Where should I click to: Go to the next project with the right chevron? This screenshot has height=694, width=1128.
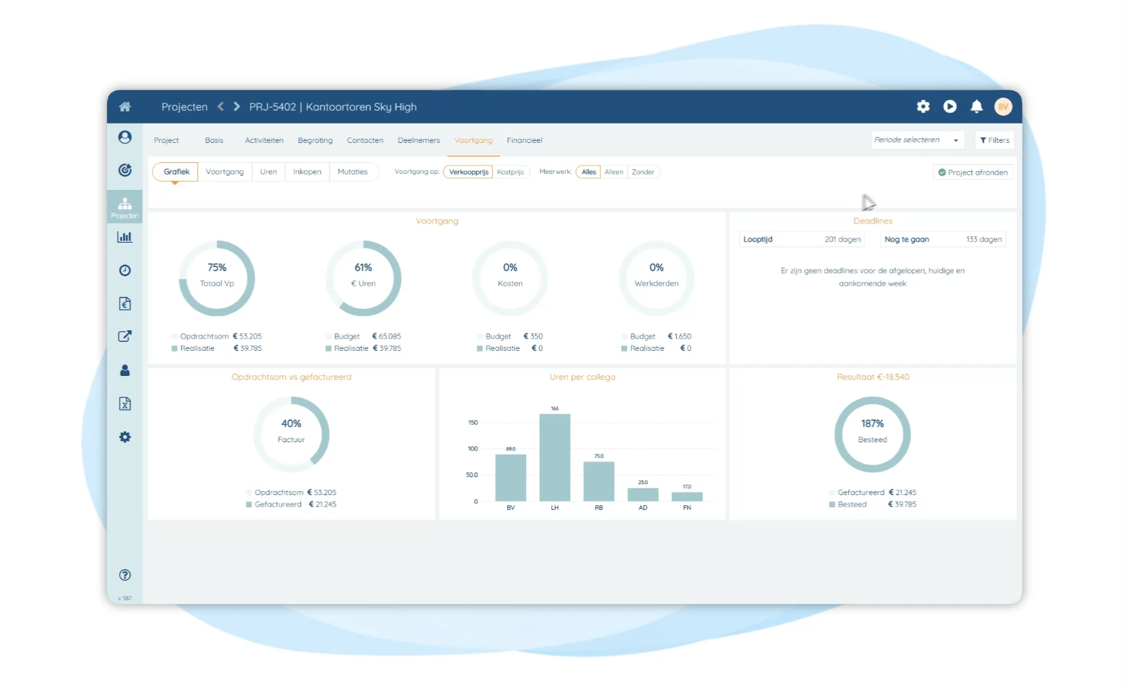pyautogui.click(x=237, y=107)
